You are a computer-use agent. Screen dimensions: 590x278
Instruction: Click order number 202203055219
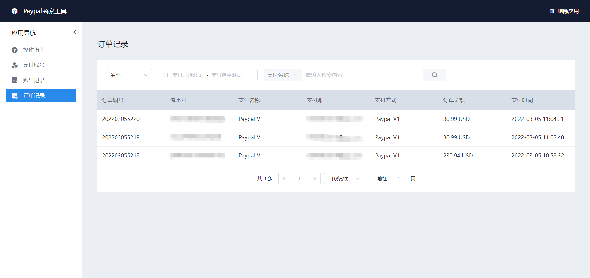pos(121,137)
